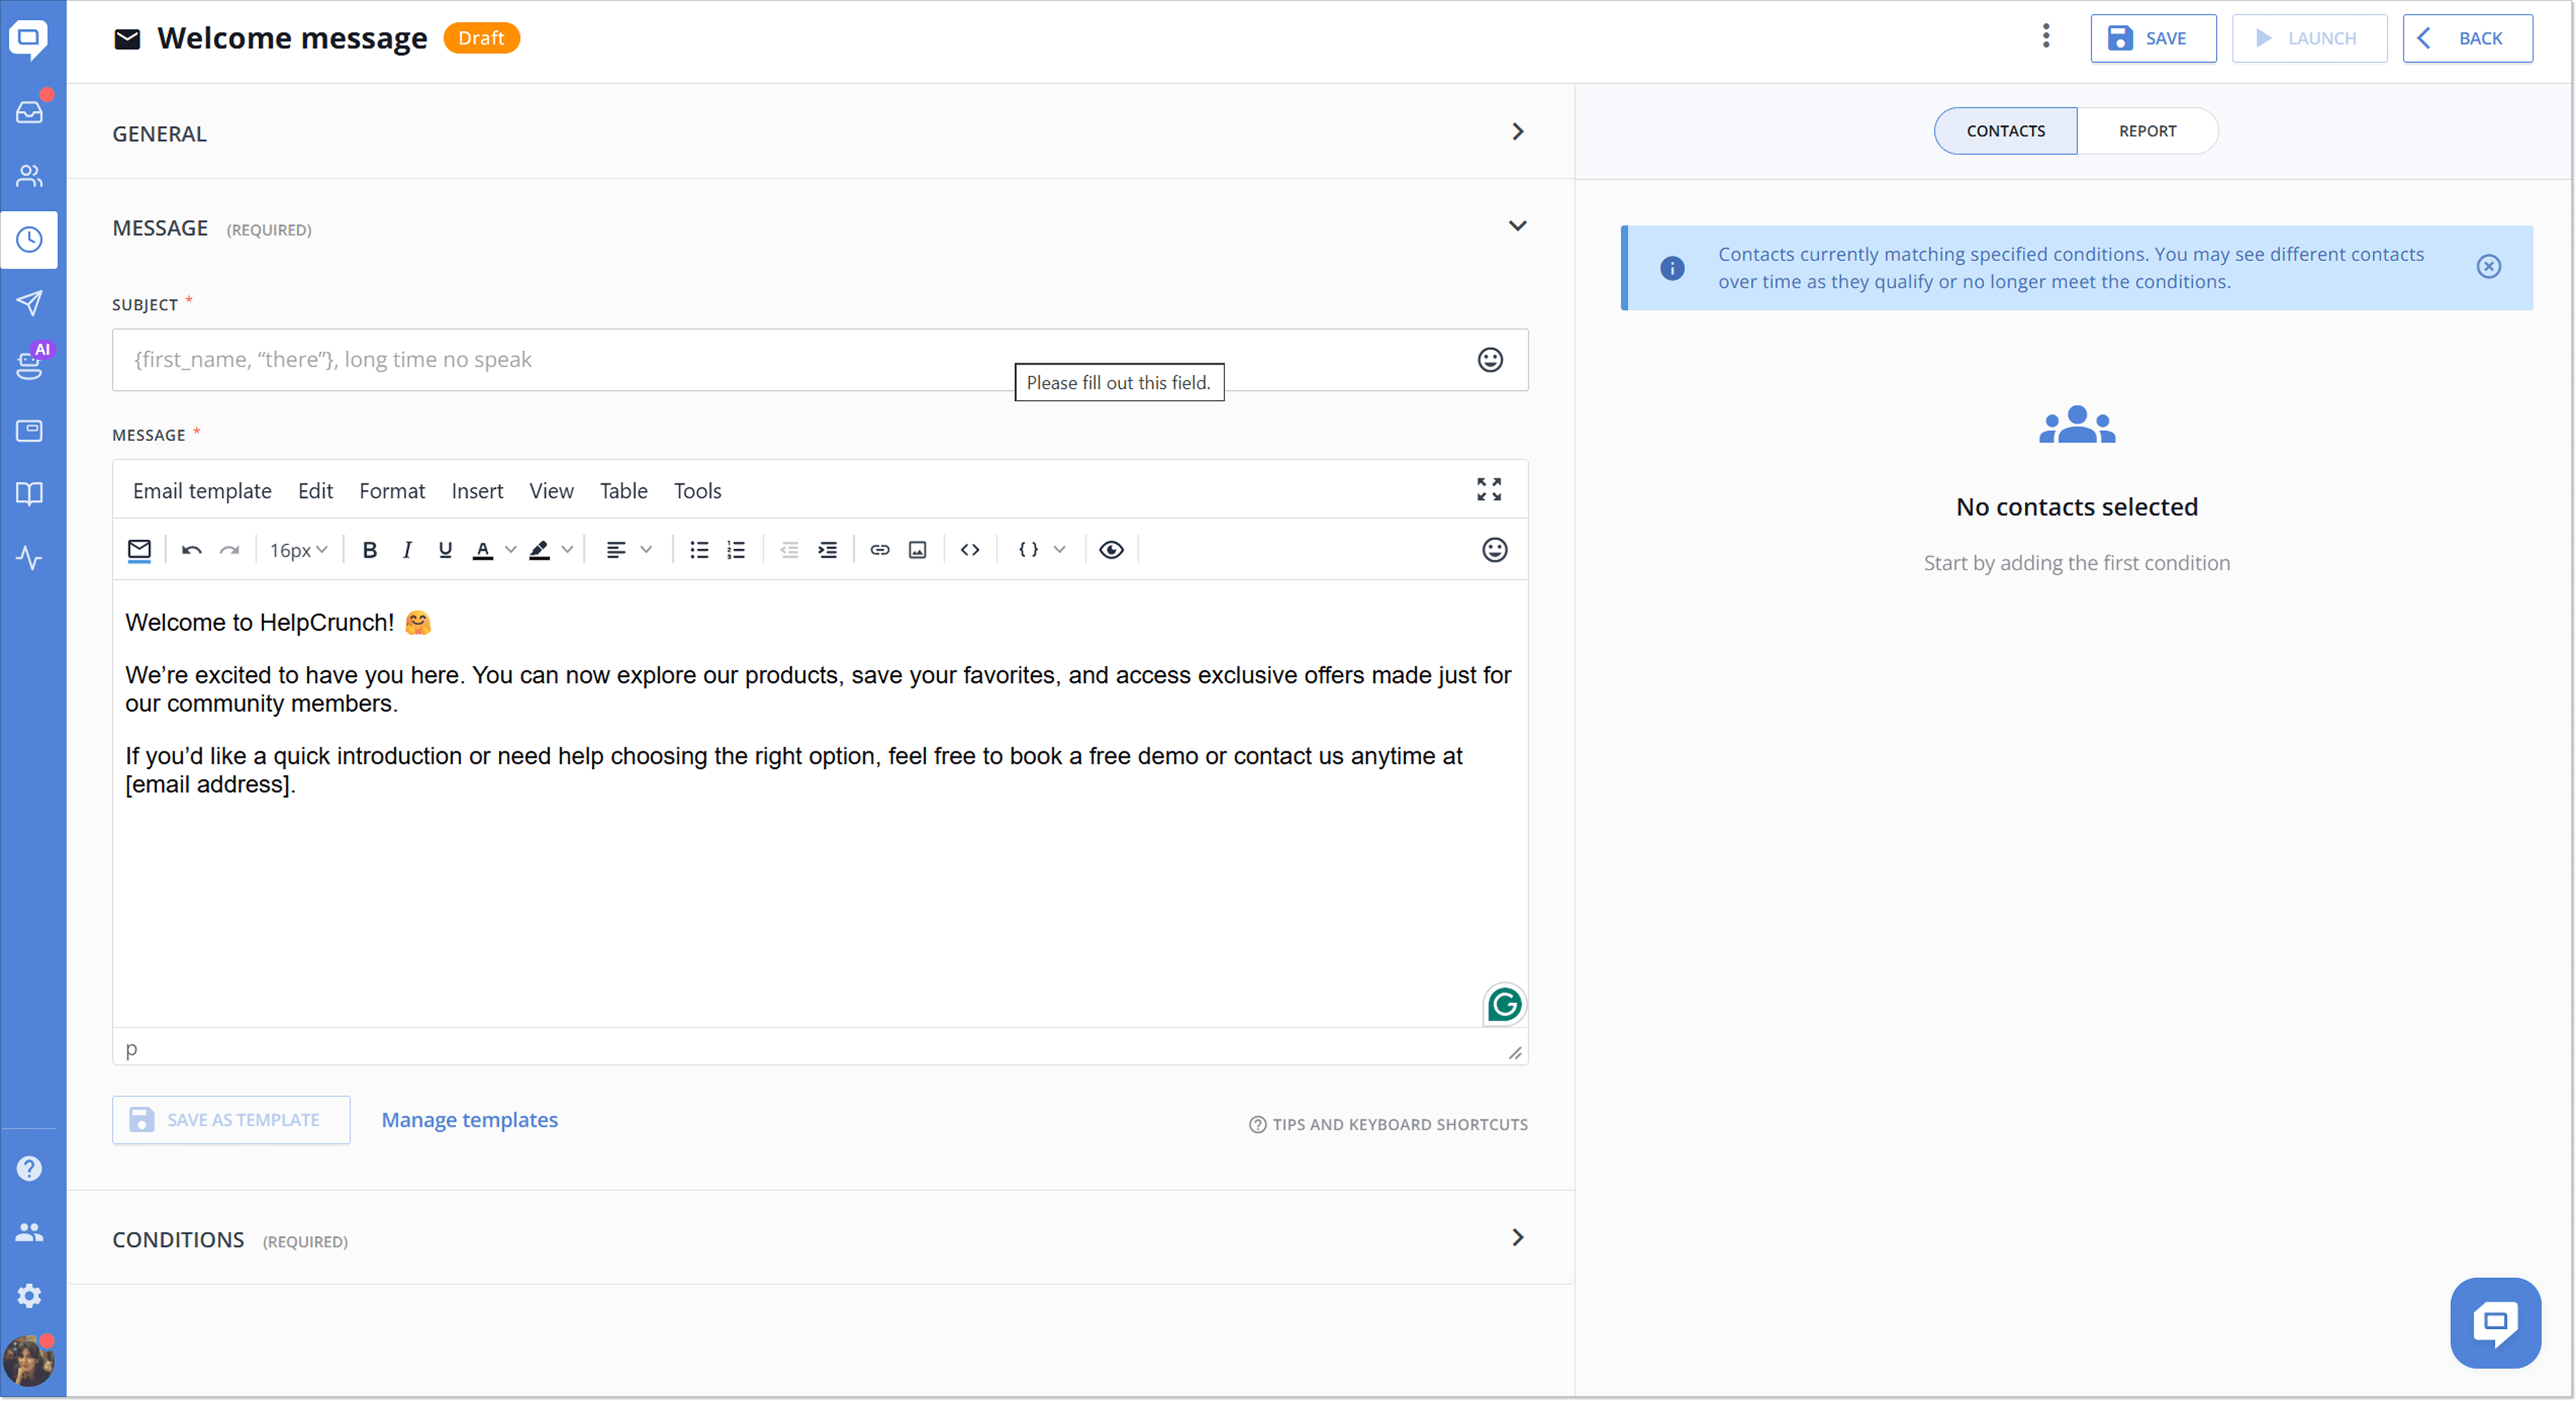Click the BACK button
Viewport: 2576px width, 1401px height.
pyautogui.click(x=2467, y=38)
